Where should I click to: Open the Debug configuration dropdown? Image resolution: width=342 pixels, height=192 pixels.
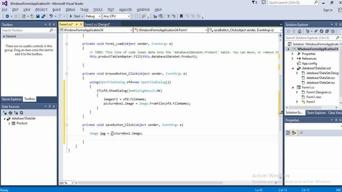tap(99, 17)
